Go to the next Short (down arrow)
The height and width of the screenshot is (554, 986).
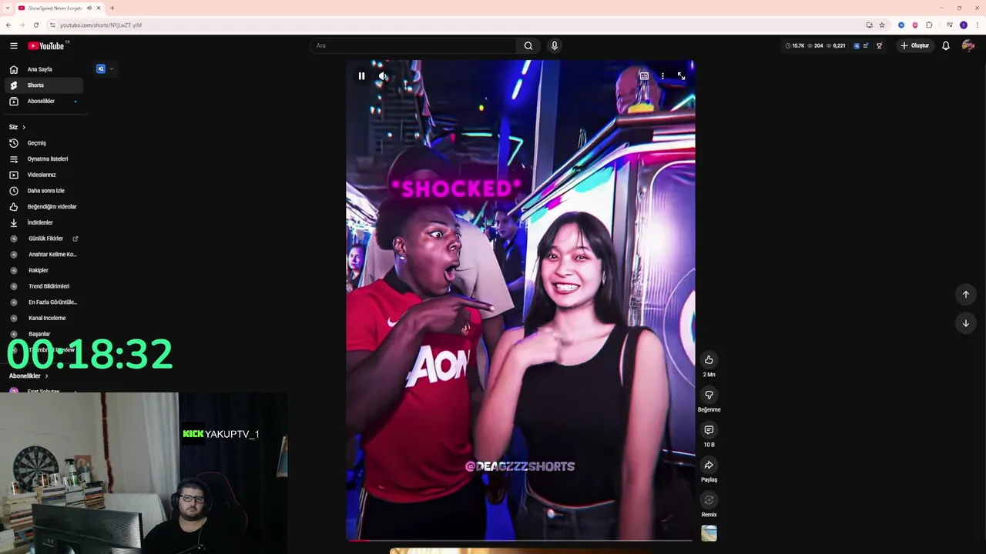(x=966, y=323)
